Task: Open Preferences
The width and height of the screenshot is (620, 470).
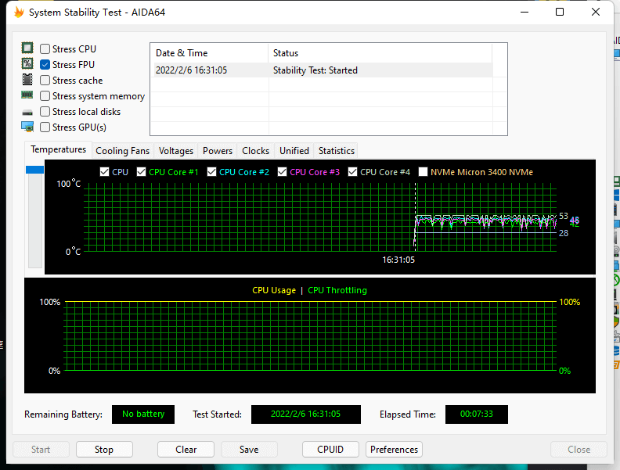Action: pos(394,450)
